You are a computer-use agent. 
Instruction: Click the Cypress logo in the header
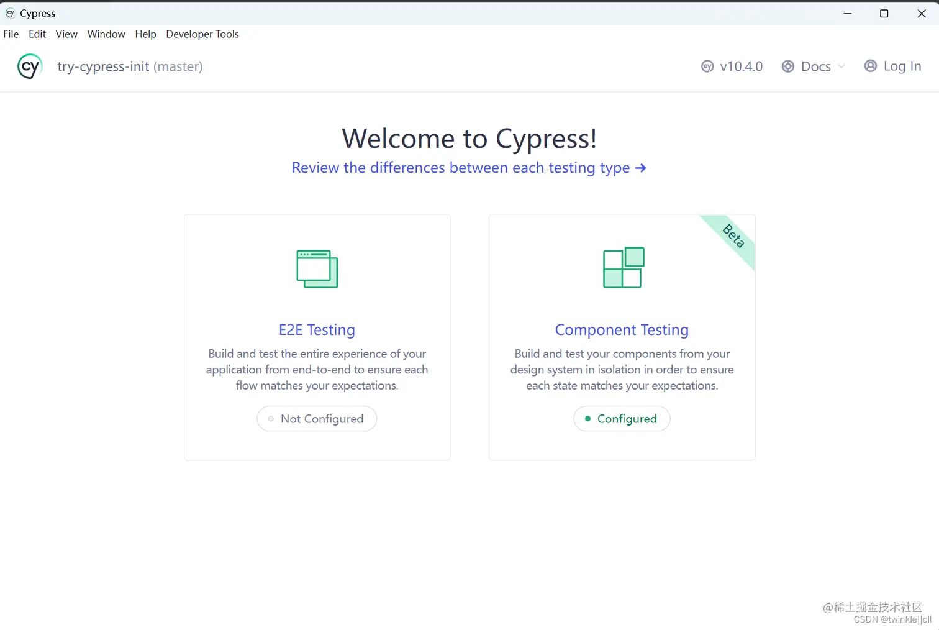(x=30, y=66)
